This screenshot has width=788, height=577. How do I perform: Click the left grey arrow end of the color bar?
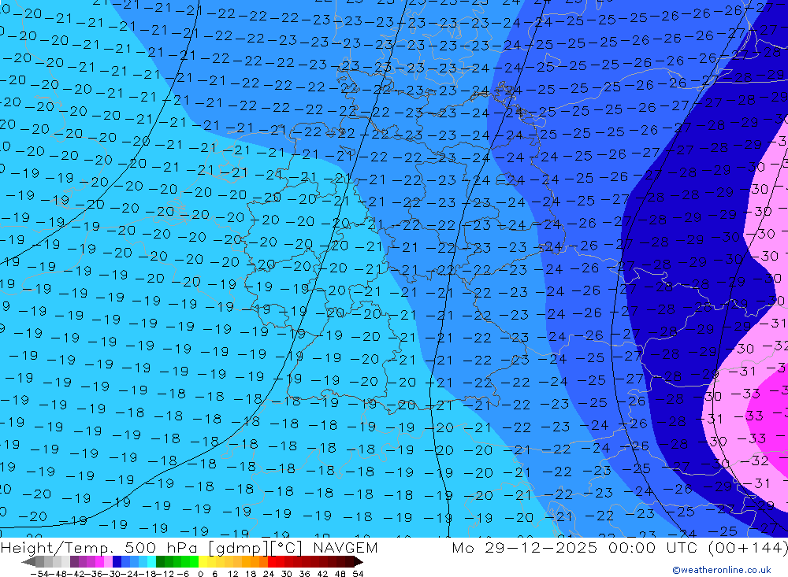(x=28, y=562)
